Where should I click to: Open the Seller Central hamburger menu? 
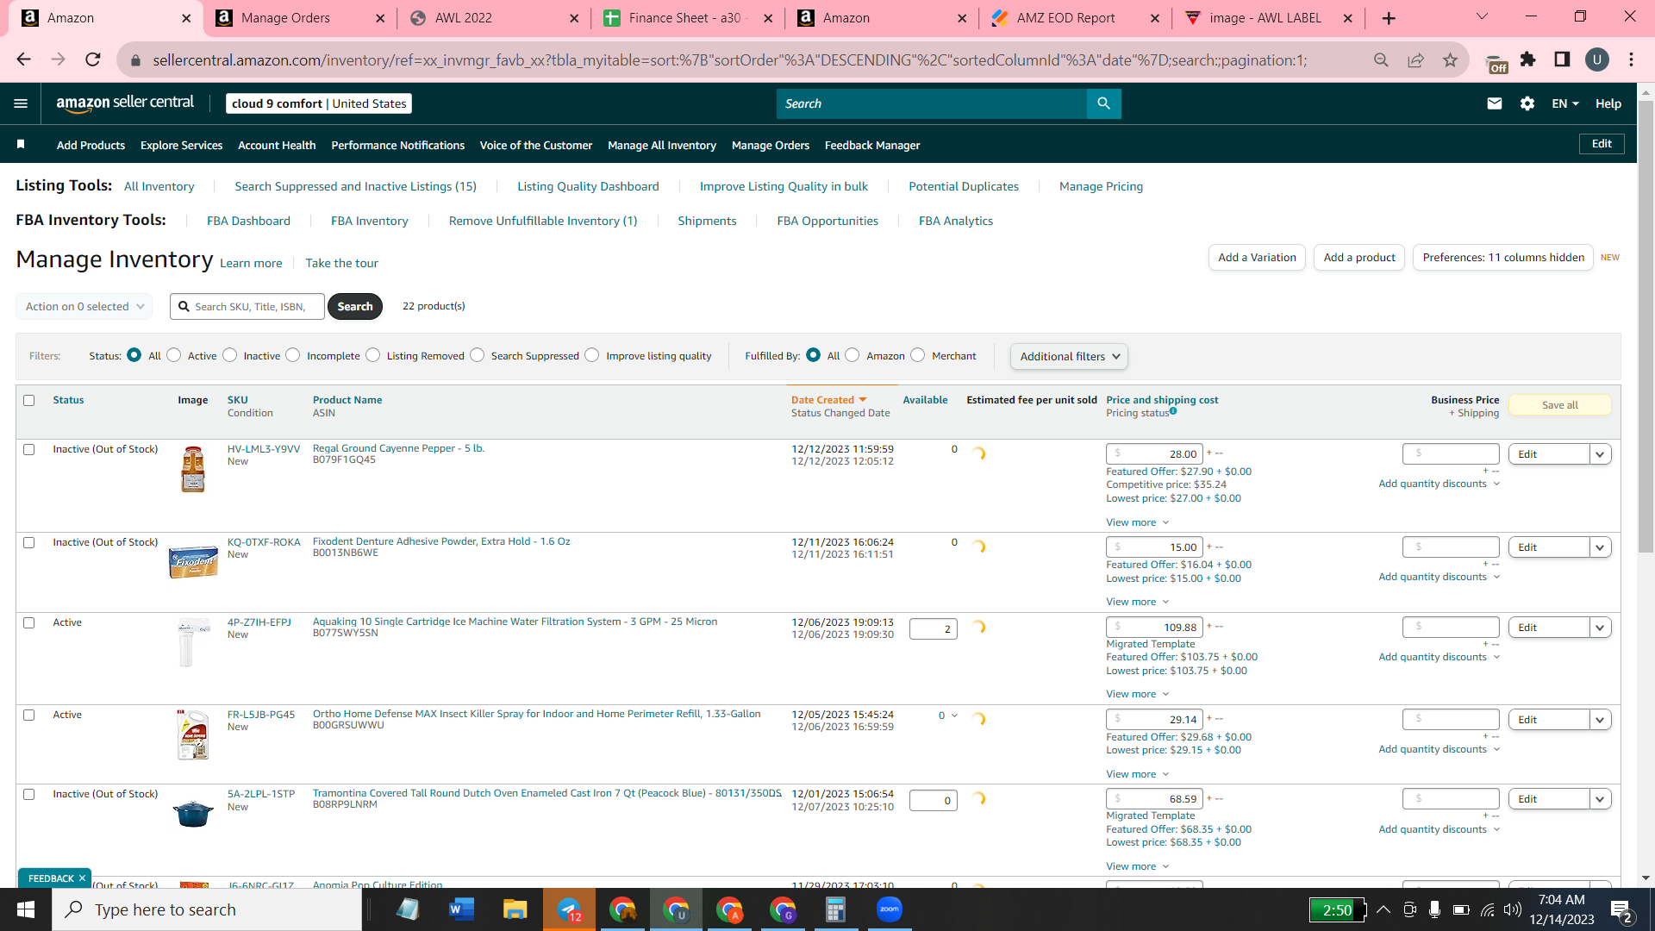pos(21,103)
